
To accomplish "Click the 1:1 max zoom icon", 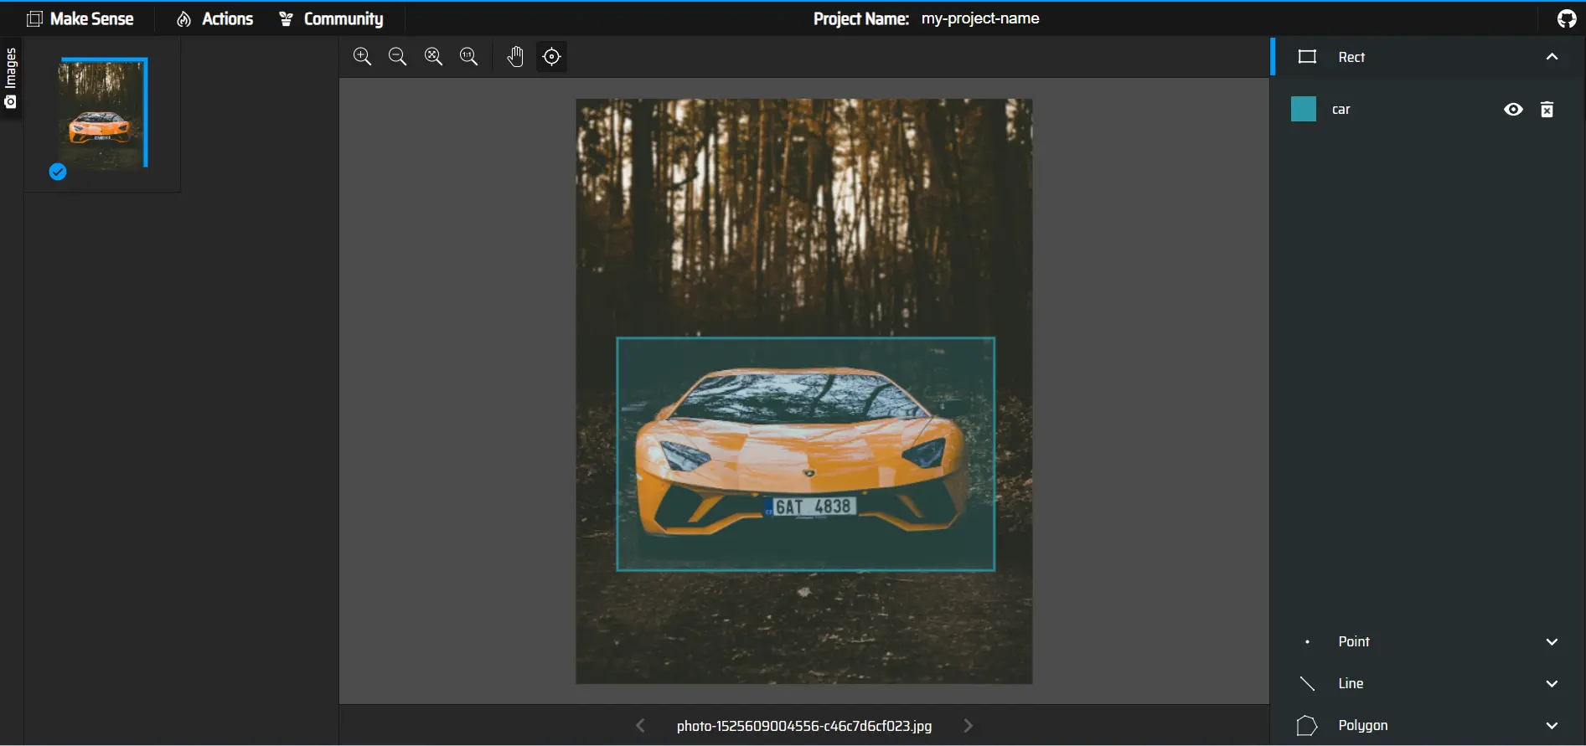I will [x=469, y=56].
